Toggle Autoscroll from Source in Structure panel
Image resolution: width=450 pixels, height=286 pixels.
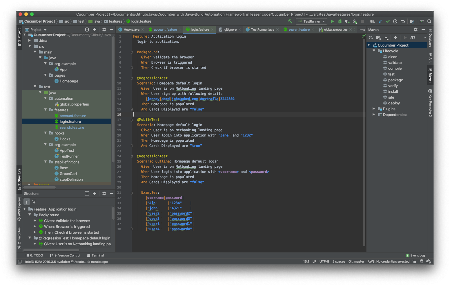click(34, 202)
